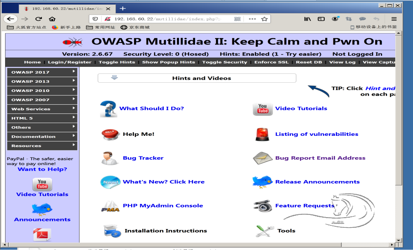Click the YouTube icon beside Video Tutorials link

(262, 109)
